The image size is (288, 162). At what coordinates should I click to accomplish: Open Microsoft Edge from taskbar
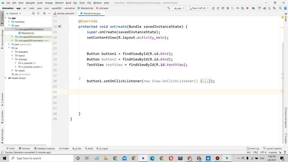(x=152, y=158)
